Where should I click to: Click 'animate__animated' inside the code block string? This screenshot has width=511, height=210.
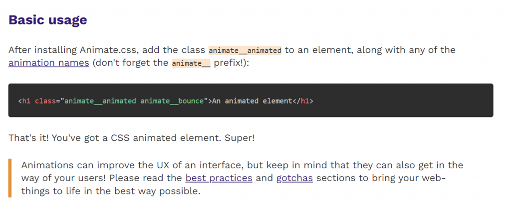100,101
